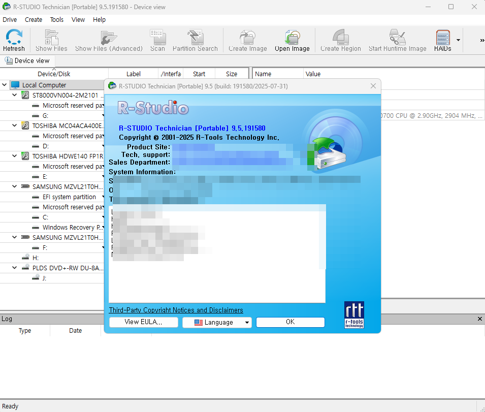Open the RAIDs dropdown arrow
Image resolution: width=485 pixels, height=412 pixels.
point(458,40)
